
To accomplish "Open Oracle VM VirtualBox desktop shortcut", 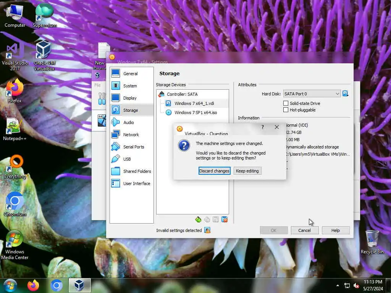I will click(44, 56).
